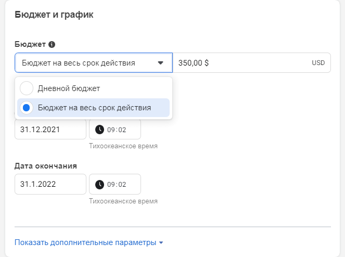This screenshot has height=257, width=345.
Task: Click the clock icon in start time
Action: click(x=99, y=130)
